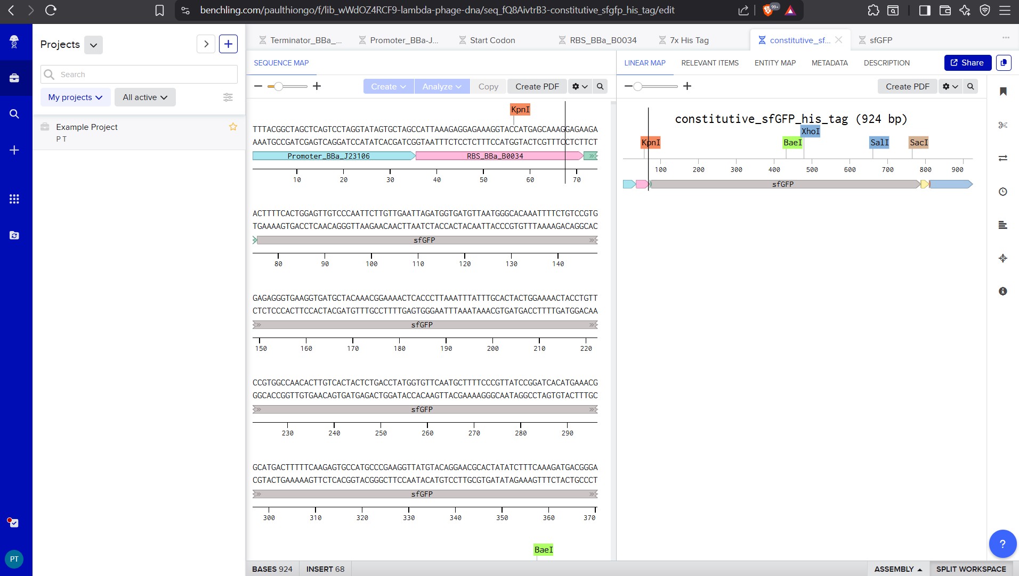Open the Registry icon in sidebar
This screenshot has height=576, width=1019.
point(14,235)
